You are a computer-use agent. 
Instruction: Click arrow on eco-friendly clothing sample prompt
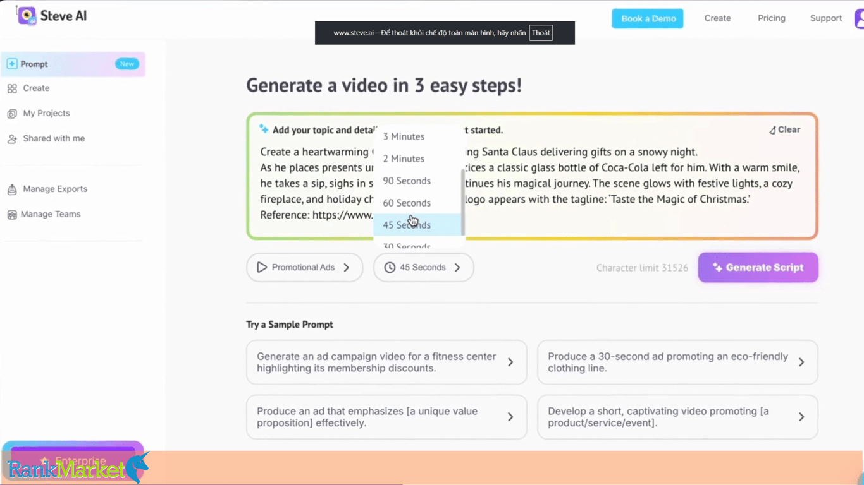[x=801, y=362]
